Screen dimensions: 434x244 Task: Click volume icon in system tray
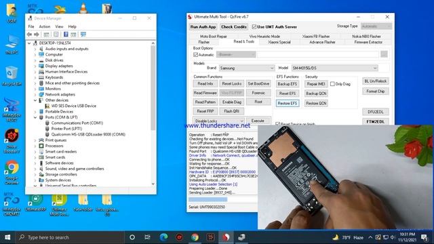(393, 237)
